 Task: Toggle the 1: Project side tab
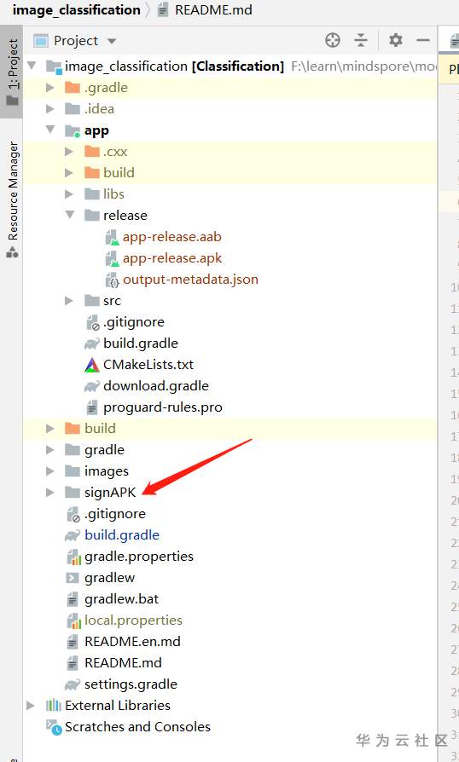pyautogui.click(x=12, y=73)
